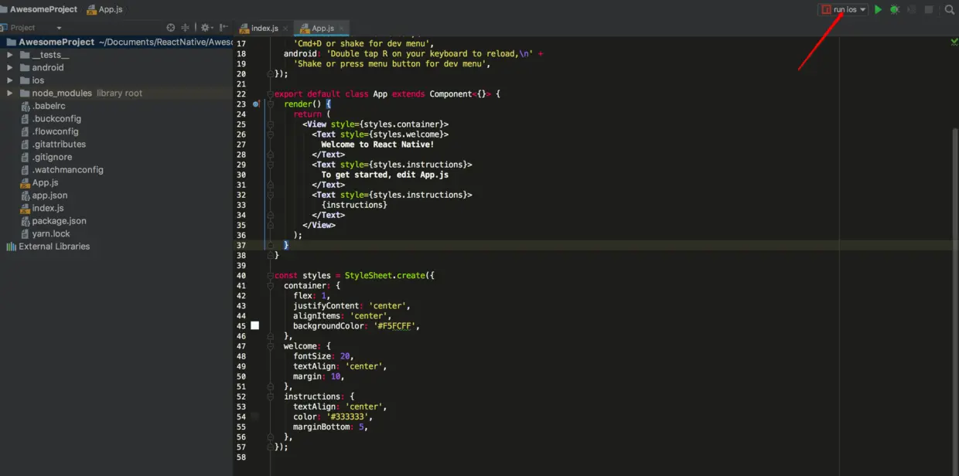This screenshot has width=959, height=476.
Task: Expand the ios folder arrow
Action: pyautogui.click(x=10, y=80)
